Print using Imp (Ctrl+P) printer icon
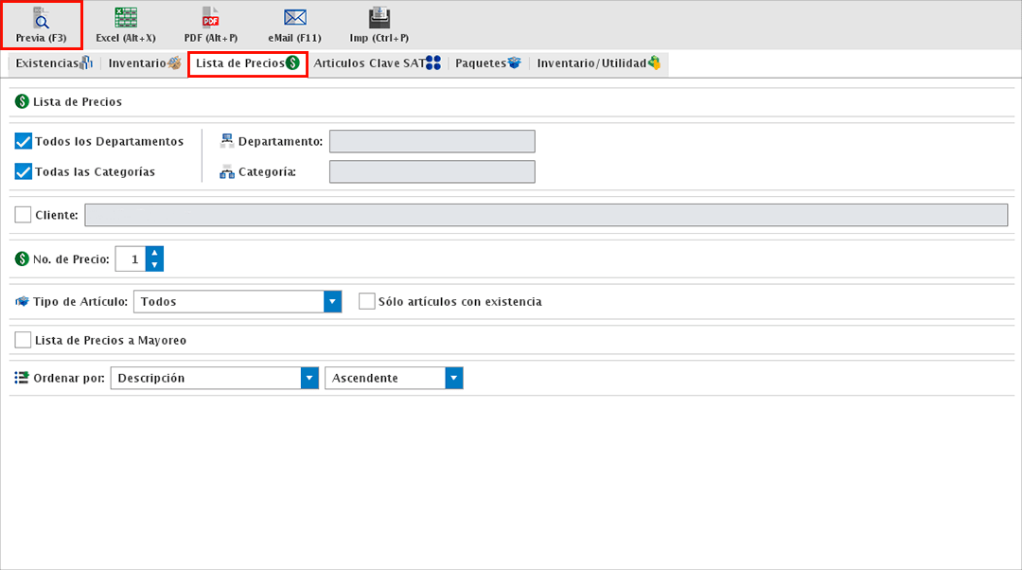 tap(379, 18)
